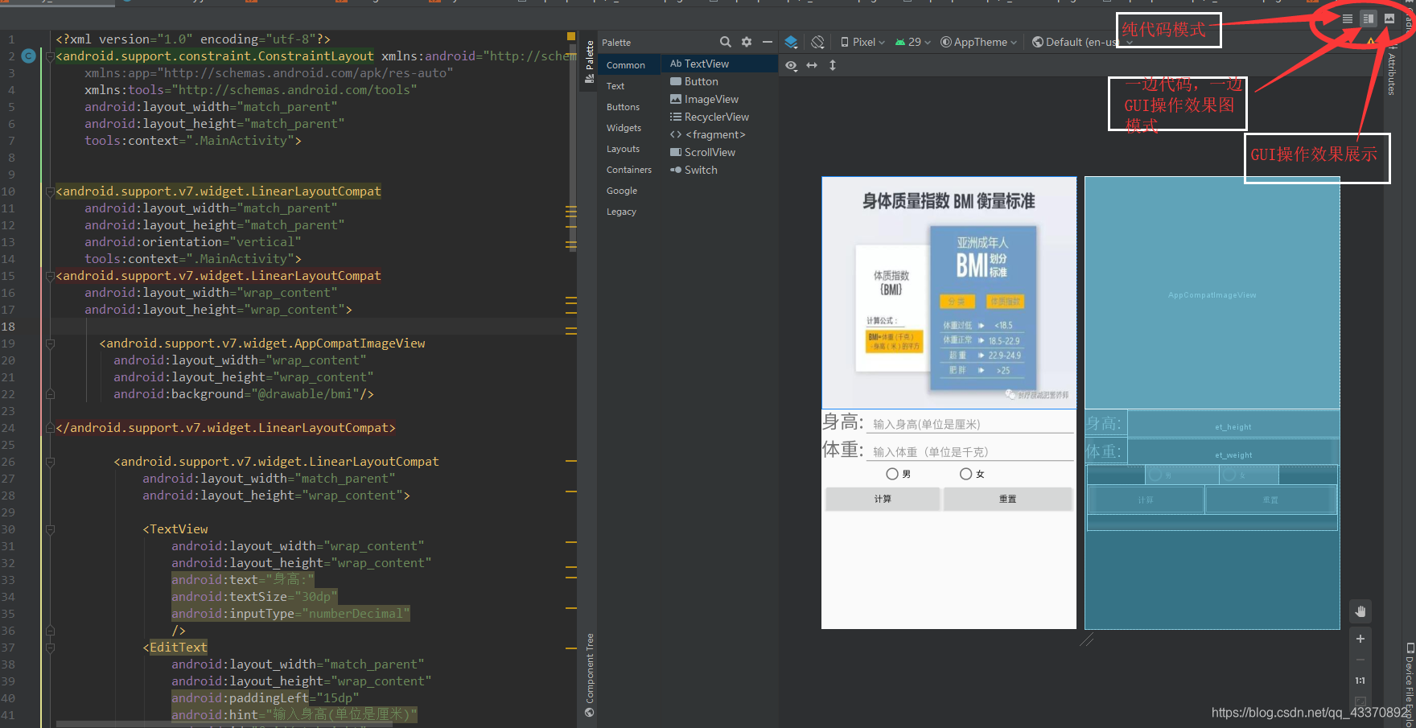Collapse the LinearLayoutCompat tag at line 10
Viewport: 1416px width, 728px height.
(x=50, y=191)
